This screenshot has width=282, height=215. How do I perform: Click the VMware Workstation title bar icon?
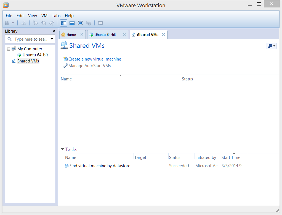click(6, 5)
